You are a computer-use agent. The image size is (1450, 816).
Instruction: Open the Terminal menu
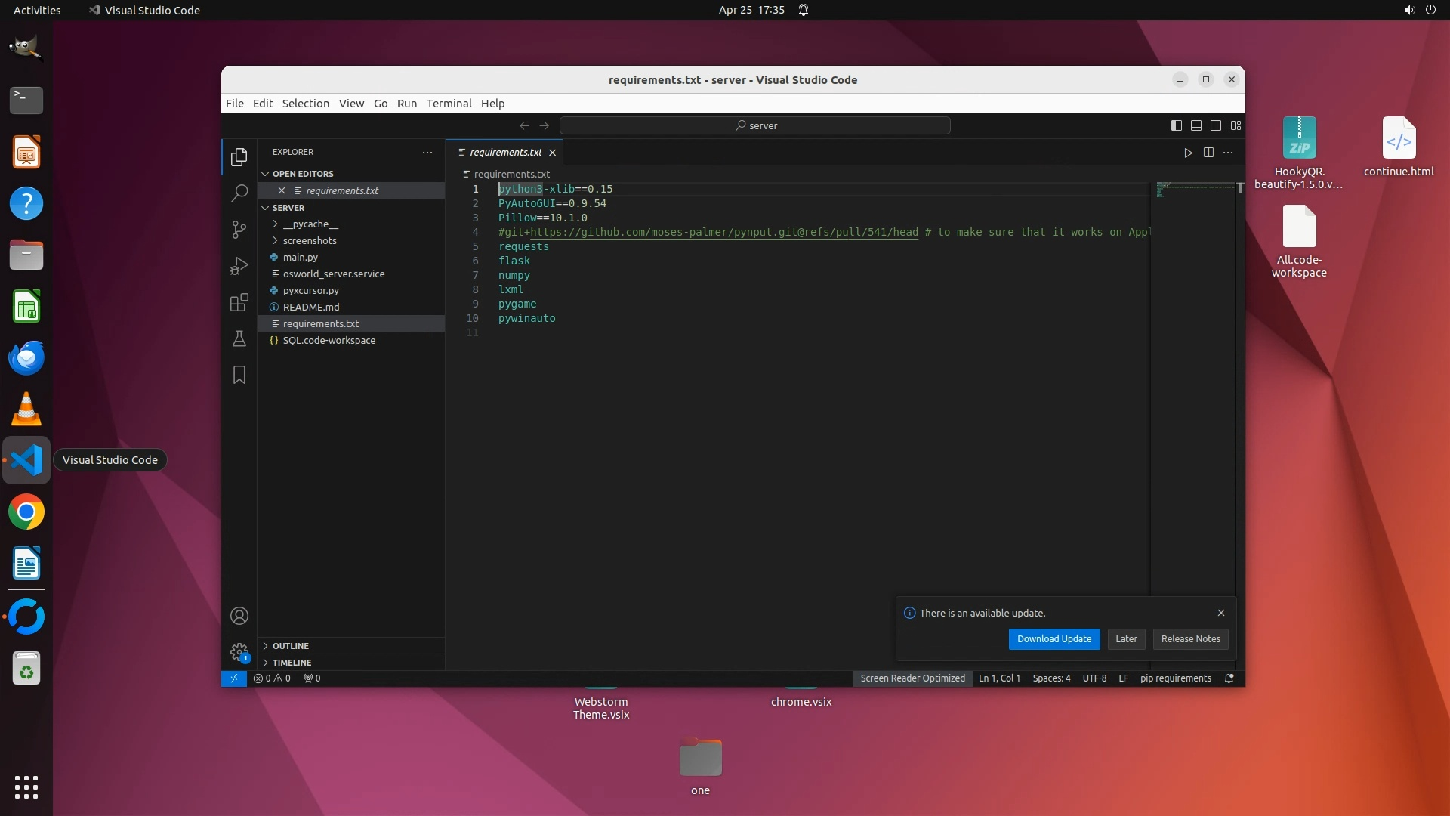(x=449, y=104)
